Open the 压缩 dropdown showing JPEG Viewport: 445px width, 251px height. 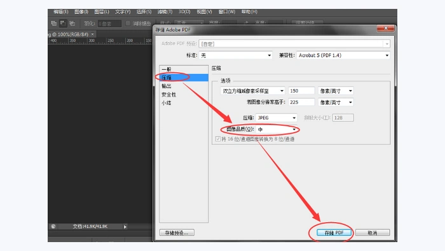pos(277,118)
